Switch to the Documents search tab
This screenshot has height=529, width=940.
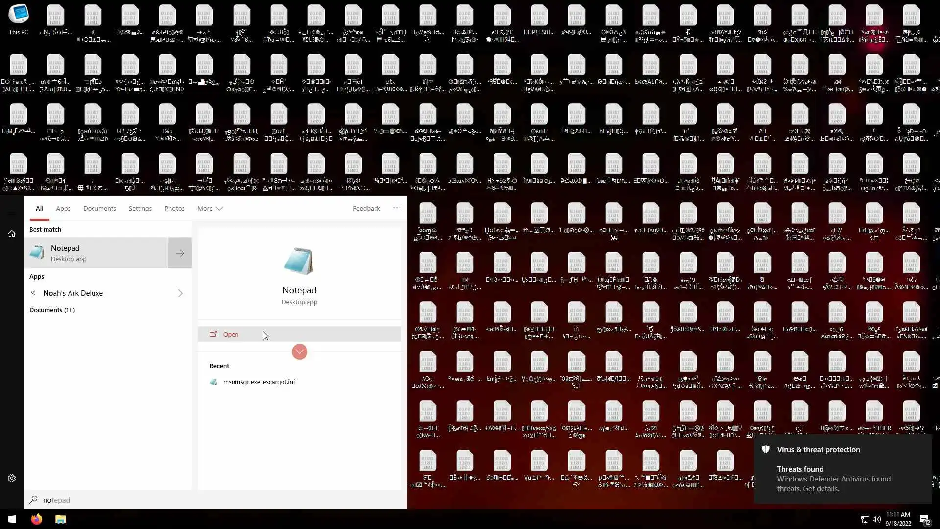99,208
